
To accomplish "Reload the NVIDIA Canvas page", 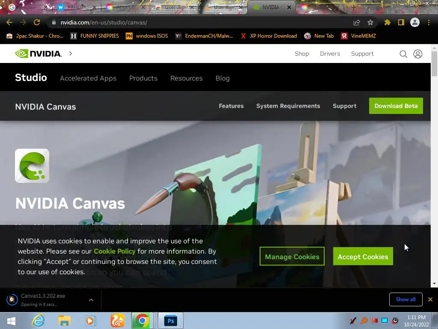I will (x=37, y=22).
